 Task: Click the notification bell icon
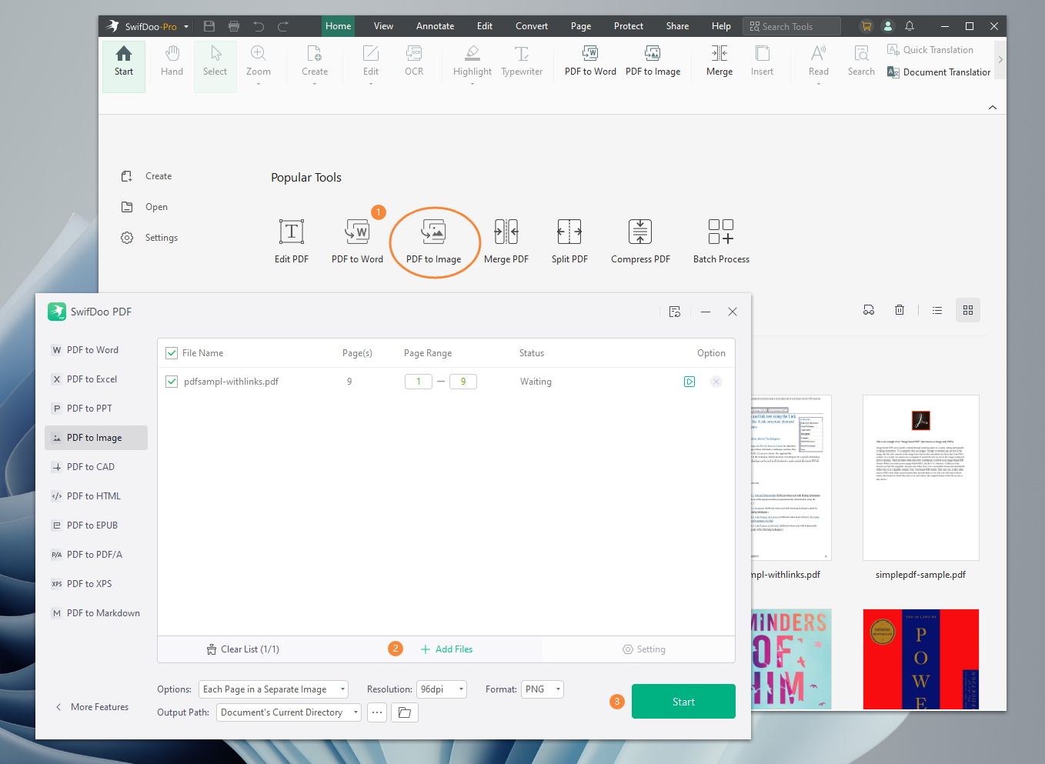(x=910, y=26)
